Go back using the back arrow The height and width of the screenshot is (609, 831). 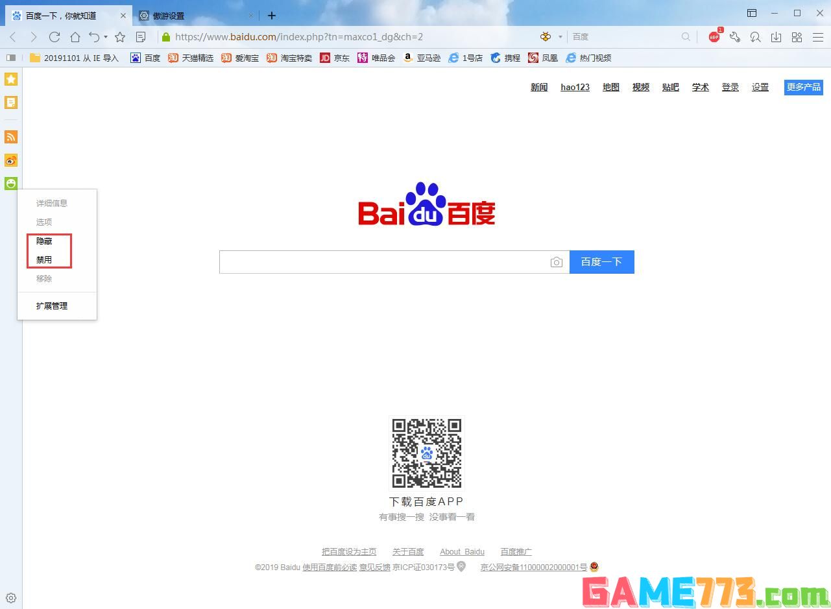point(13,37)
